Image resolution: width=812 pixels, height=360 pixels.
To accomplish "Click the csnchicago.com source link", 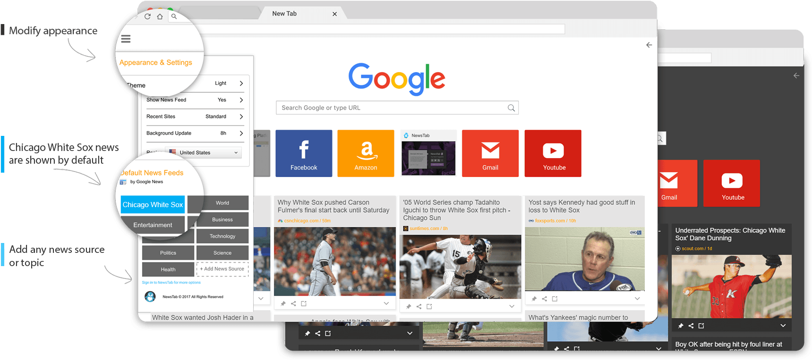I will pos(304,221).
